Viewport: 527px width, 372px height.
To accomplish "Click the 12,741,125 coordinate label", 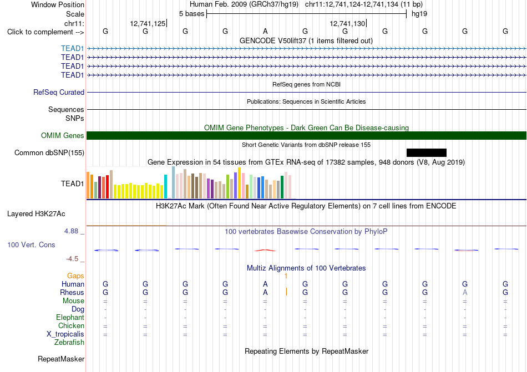I will [148, 24].
